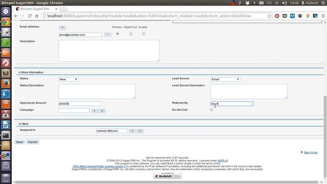
Task: Launch Firefox from Ubuntu dock
Action: [x=6, y=83]
